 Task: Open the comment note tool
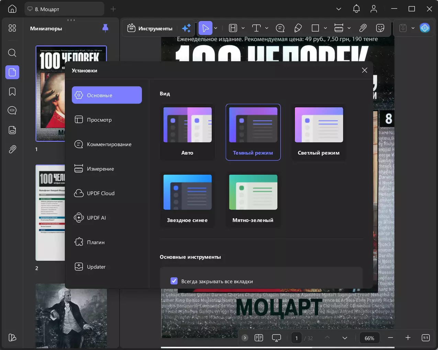[280, 28]
